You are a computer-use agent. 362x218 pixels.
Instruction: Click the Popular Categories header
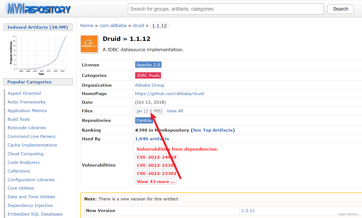click(x=38, y=82)
